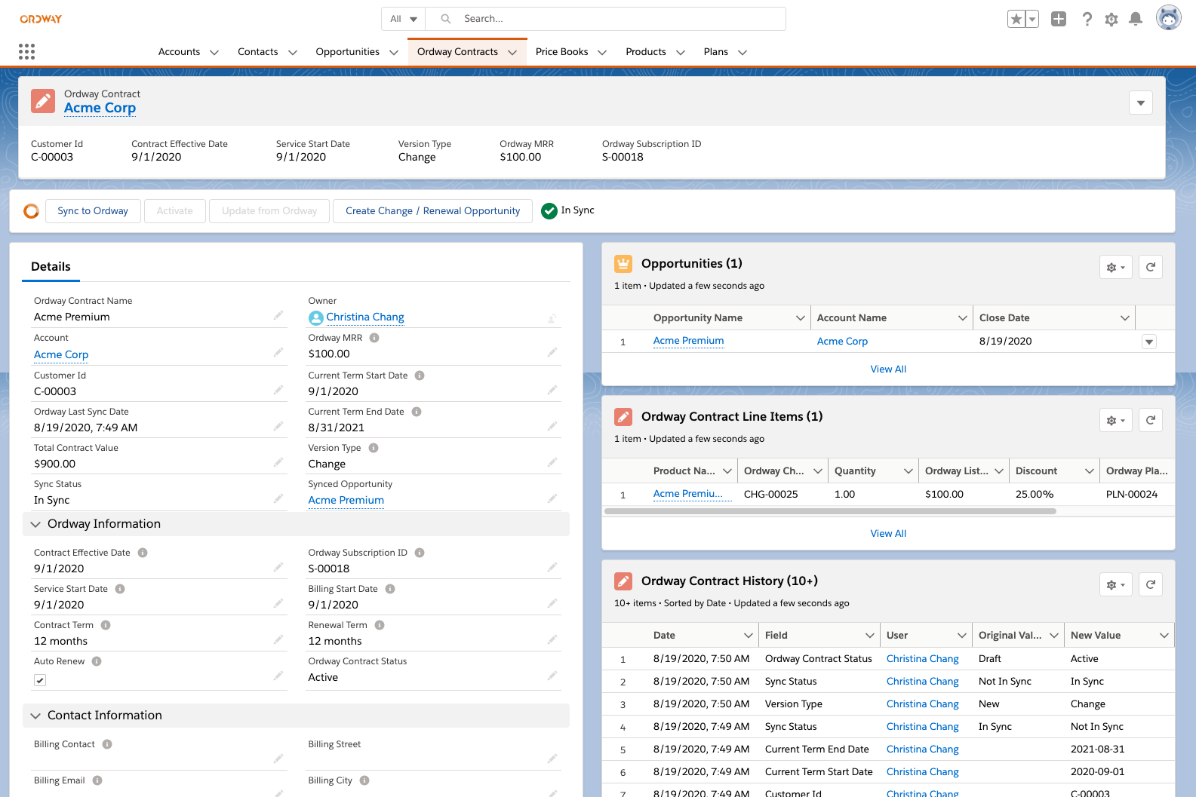Refresh the Ordway Contract Line Items list

pyautogui.click(x=1150, y=420)
